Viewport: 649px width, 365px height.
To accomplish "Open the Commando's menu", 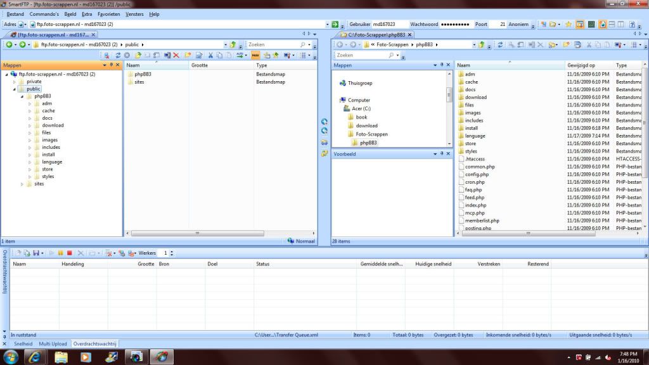I will [x=44, y=14].
